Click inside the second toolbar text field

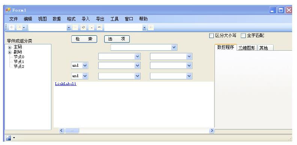coord(123,28)
